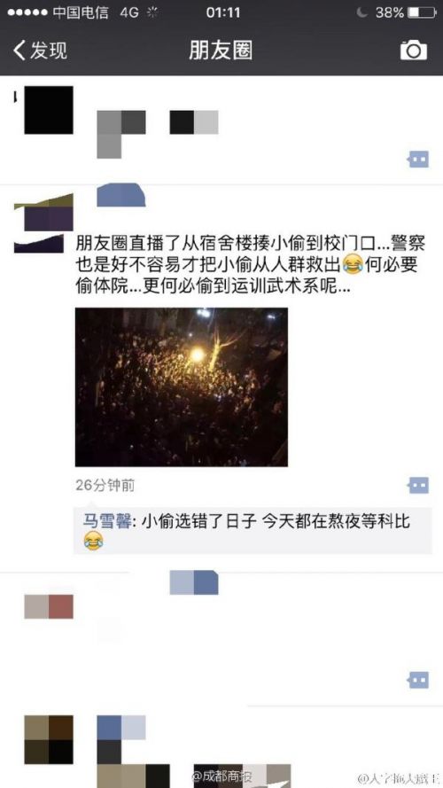Tap the camera icon to post a moment
The image size is (443, 788).
(x=414, y=51)
